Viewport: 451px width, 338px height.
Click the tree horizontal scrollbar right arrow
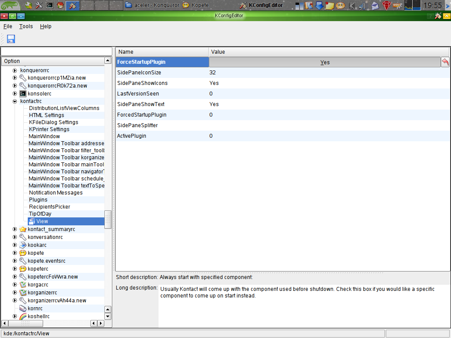coord(101,323)
